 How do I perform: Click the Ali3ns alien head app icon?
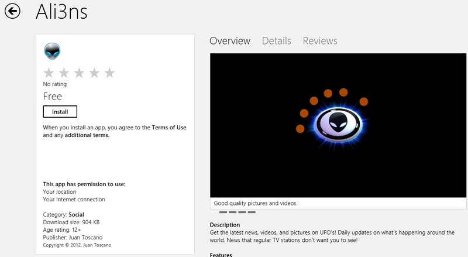52,51
